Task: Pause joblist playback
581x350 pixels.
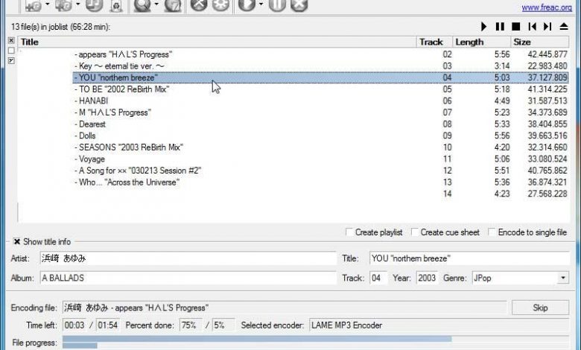Action: point(500,27)
